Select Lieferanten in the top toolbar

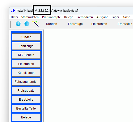[99, 24]
